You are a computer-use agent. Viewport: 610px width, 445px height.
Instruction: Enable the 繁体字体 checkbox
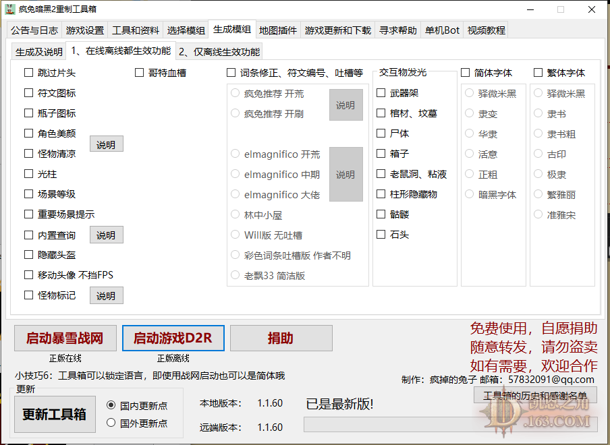tap(538, 73)
